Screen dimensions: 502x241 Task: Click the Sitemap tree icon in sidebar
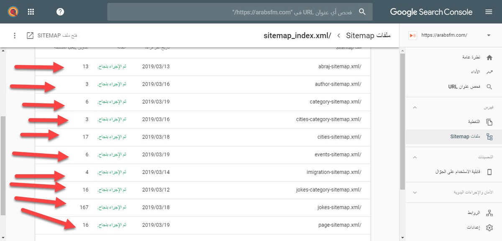click(x=489, y=137)
